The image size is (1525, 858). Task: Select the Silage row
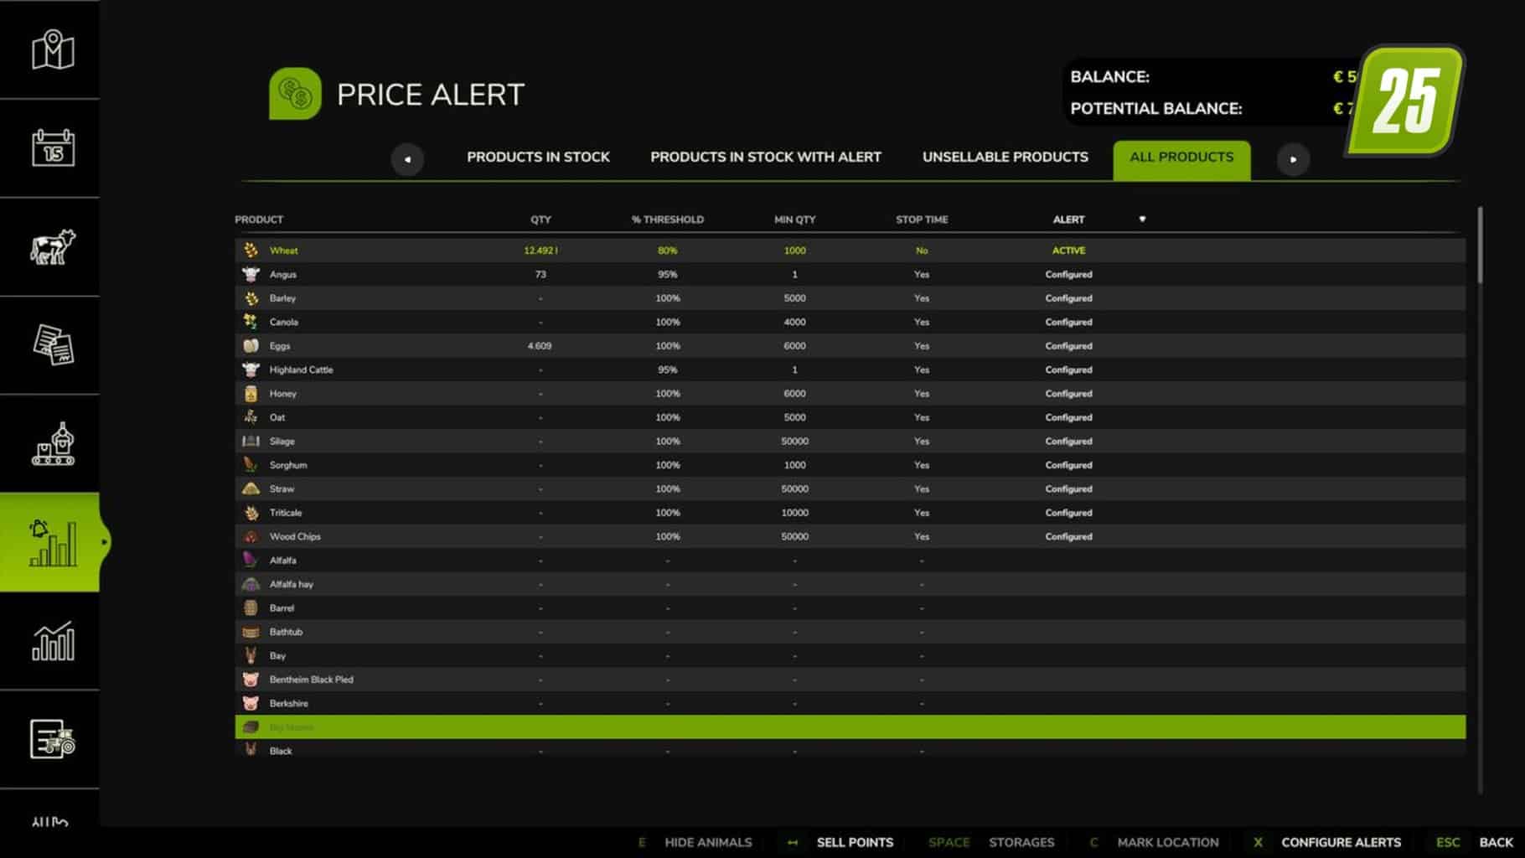point(850,441)
